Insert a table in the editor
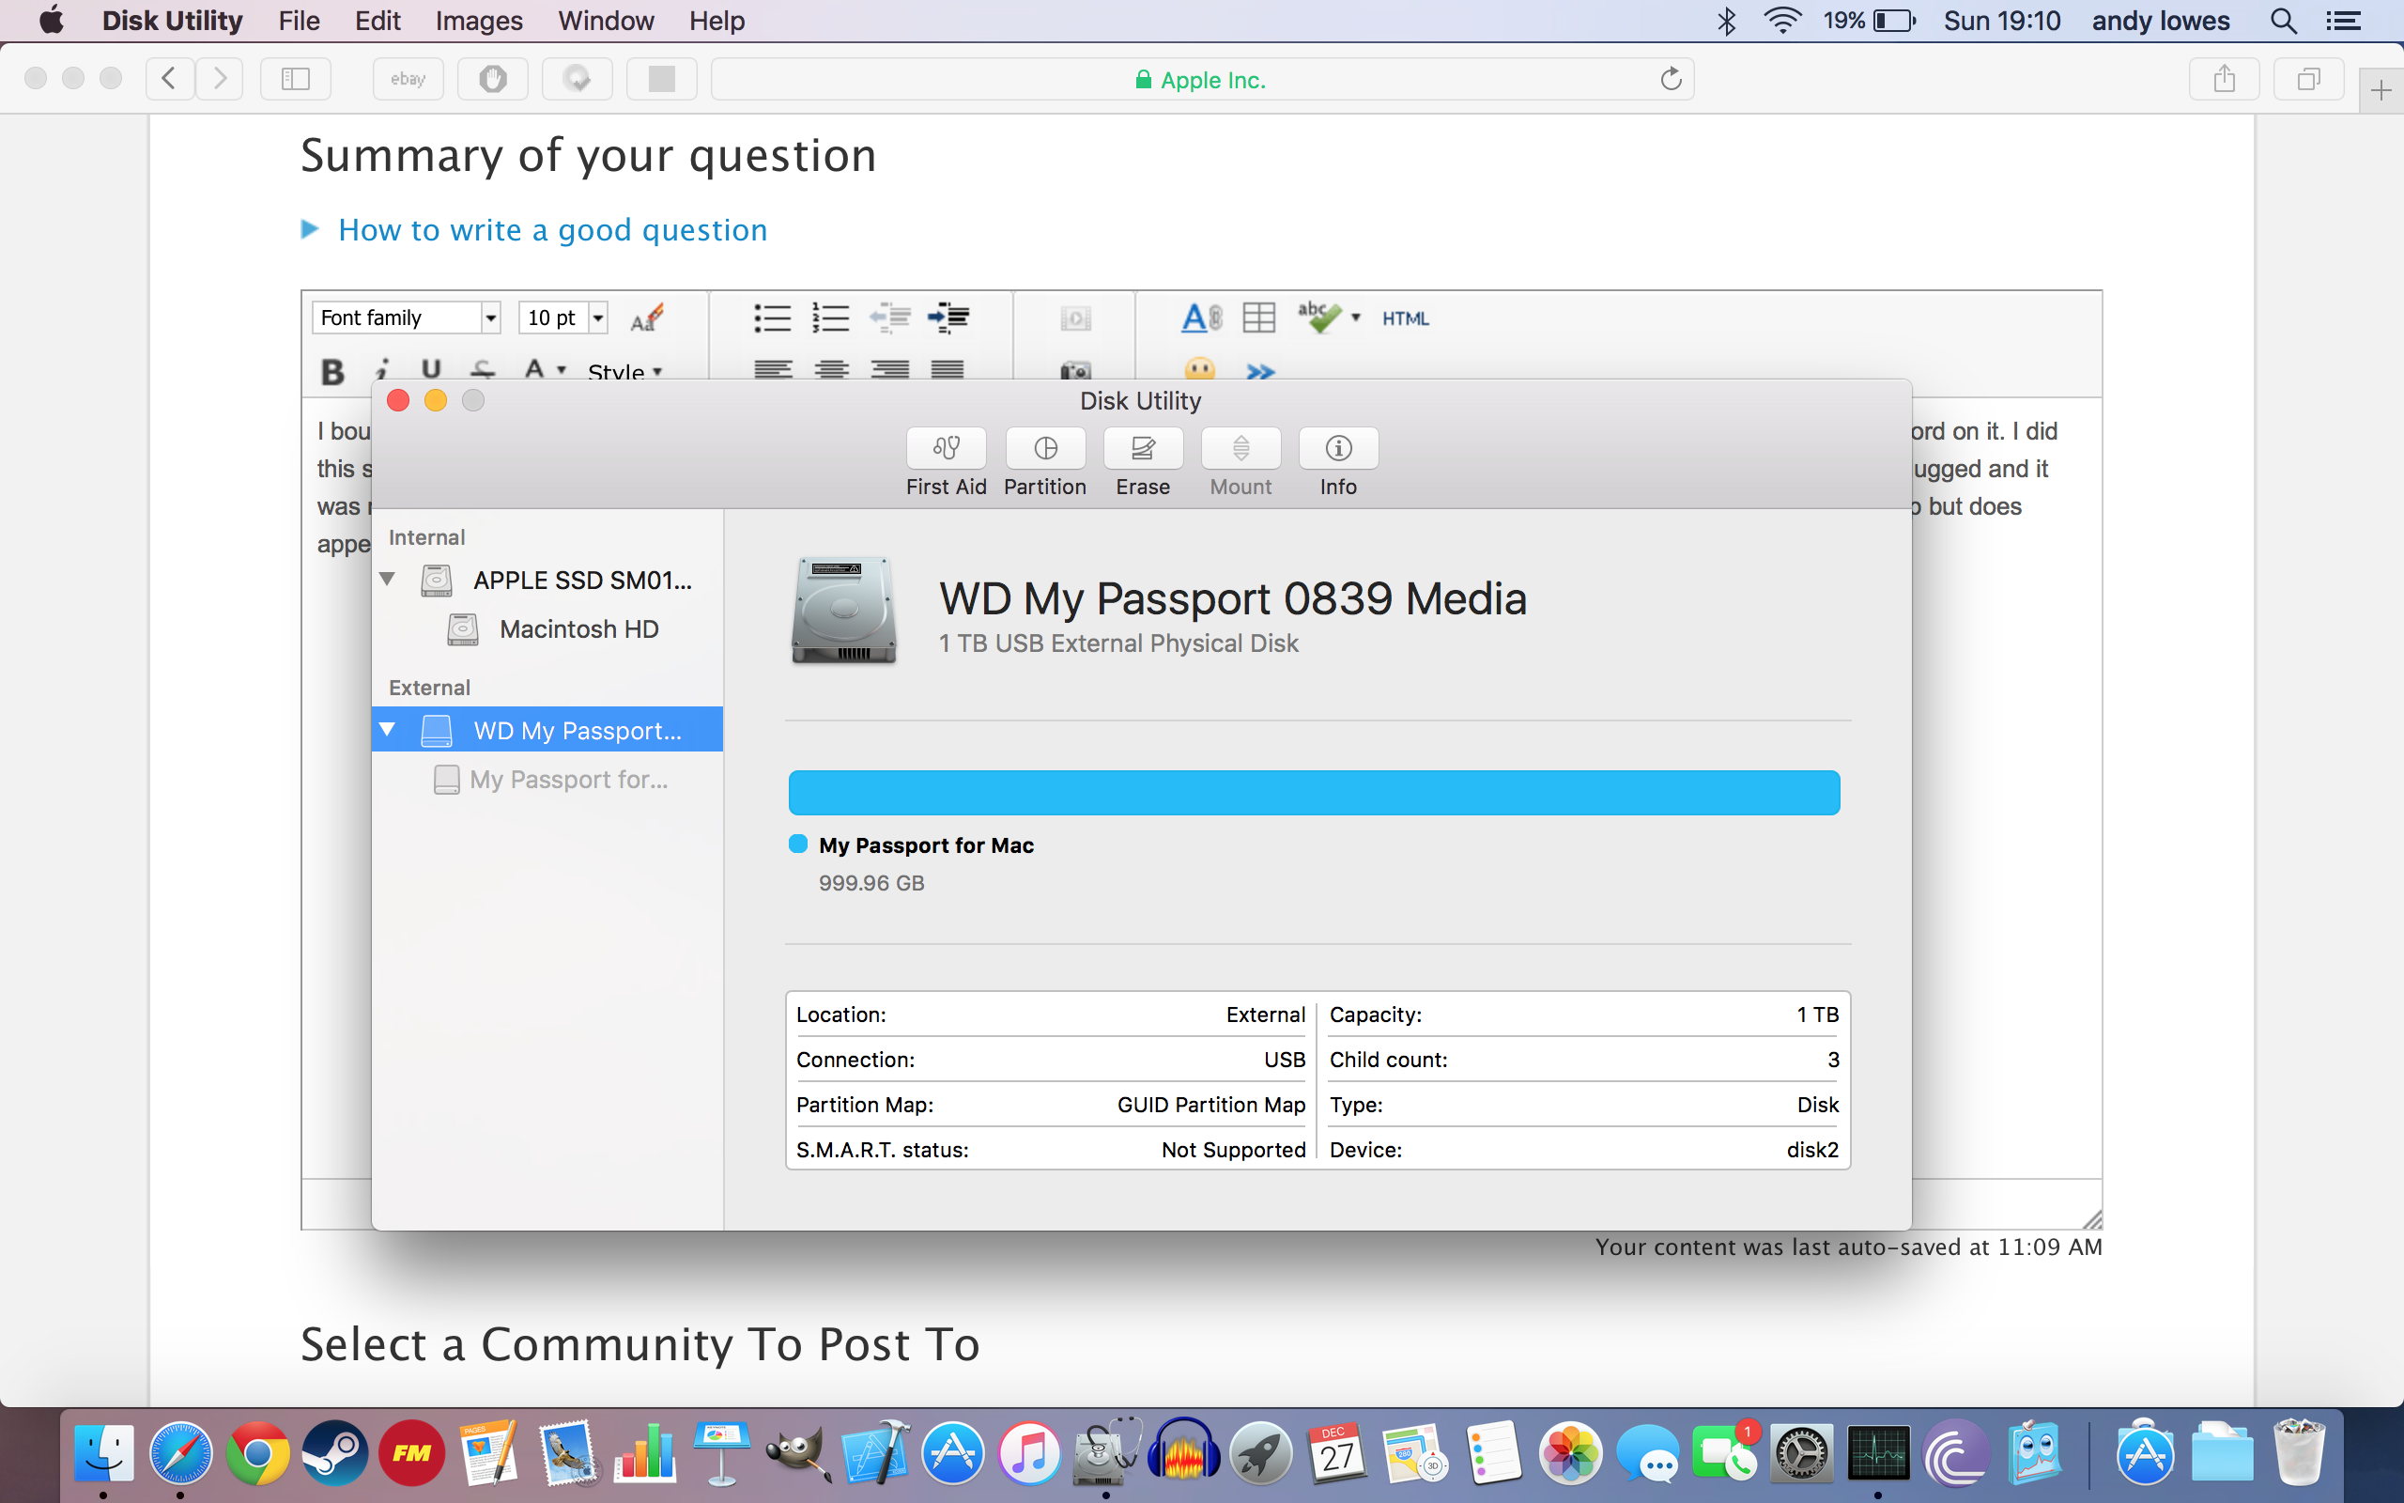This screenshot has height=1503, width=2404. point(1258,318)
